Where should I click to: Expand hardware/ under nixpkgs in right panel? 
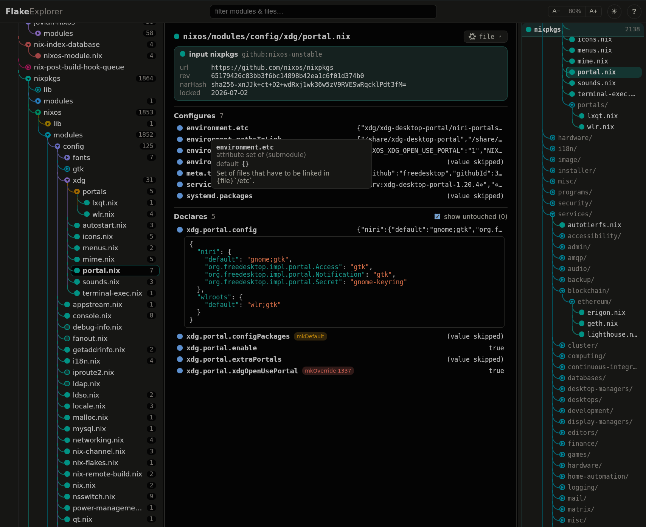(x=553, y=138)
